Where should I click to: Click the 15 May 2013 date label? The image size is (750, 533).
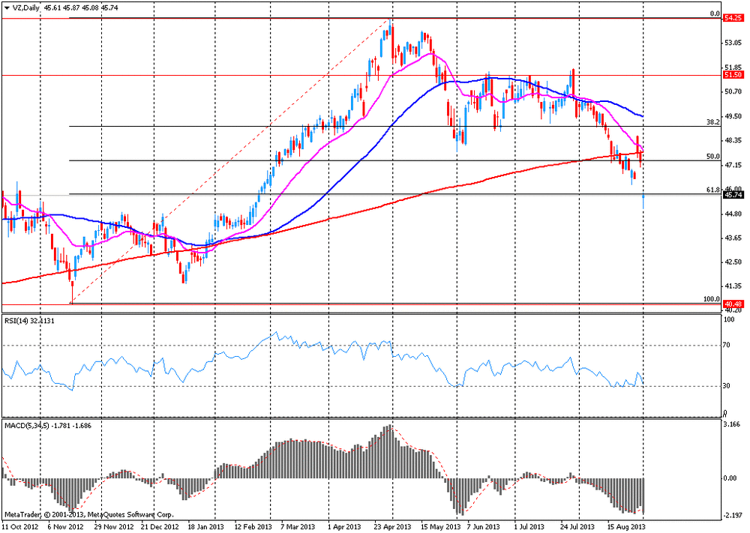pyautogui.click(x=441, y=527)
